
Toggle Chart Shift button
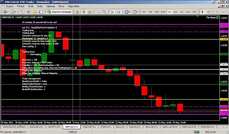119,12
